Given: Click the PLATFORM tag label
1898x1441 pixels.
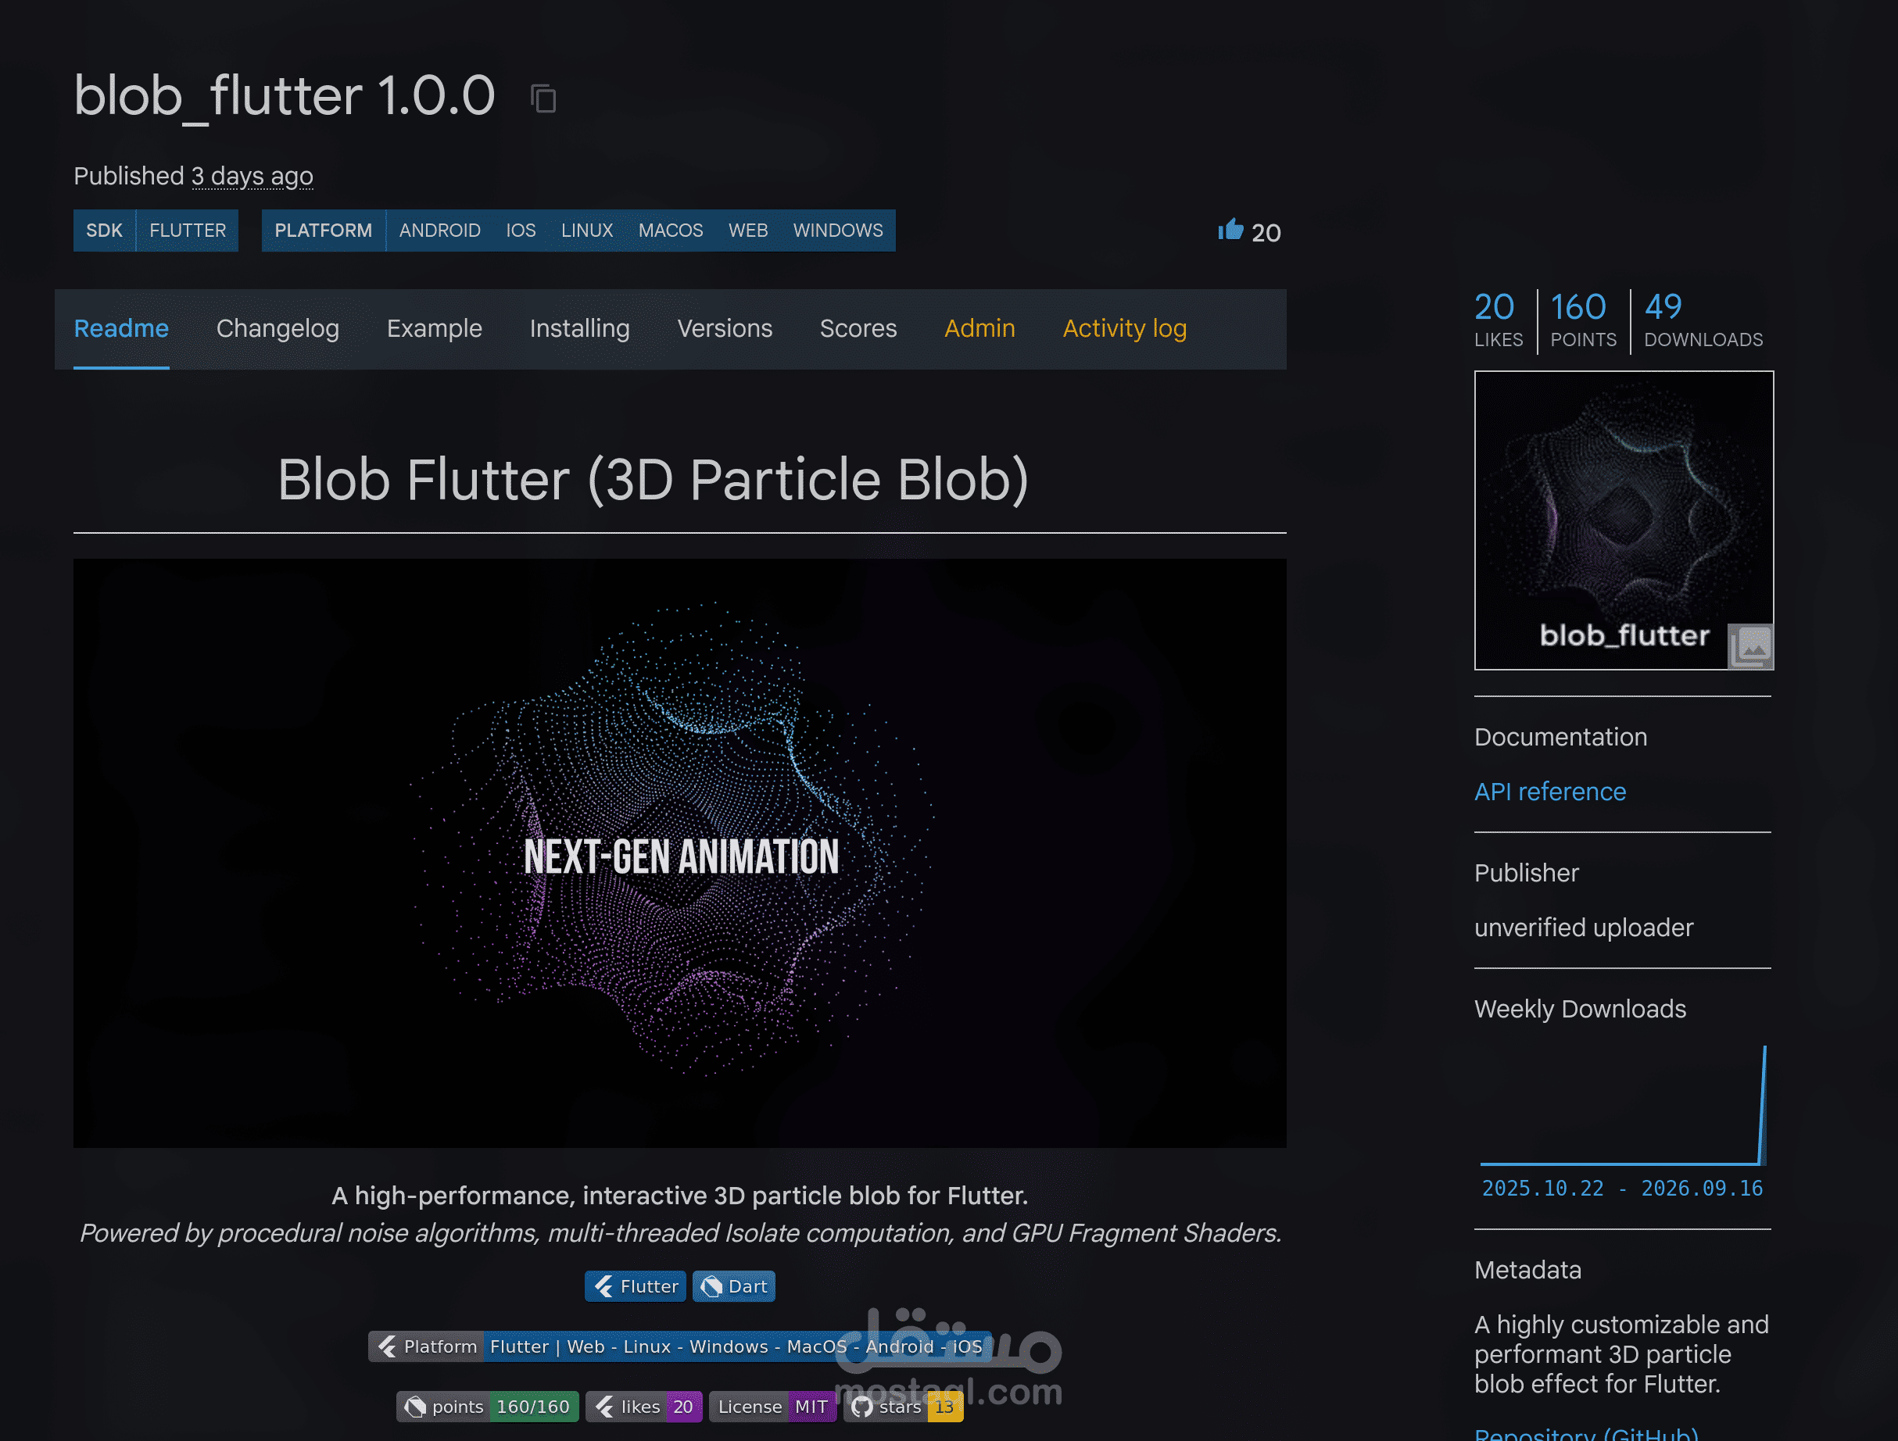Looking at the screenshot, I should [324, 231].
